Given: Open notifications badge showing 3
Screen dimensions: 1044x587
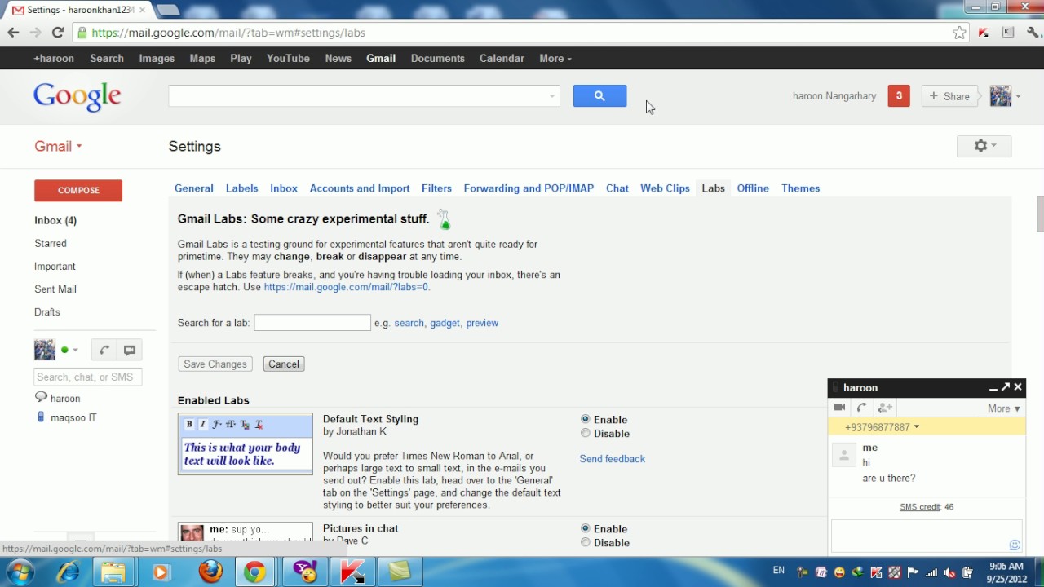Looking at the screenshot, I should (898, 96).
